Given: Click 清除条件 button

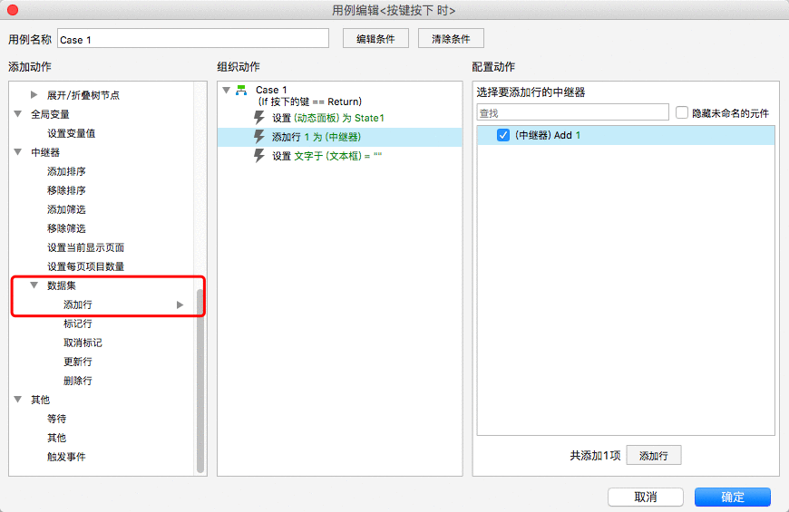Looking at the screenshot, I should (x=451, y=39).
